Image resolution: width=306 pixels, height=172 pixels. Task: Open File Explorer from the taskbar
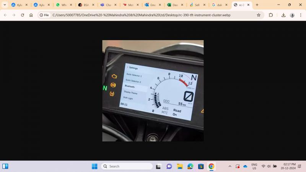(180, 166)
